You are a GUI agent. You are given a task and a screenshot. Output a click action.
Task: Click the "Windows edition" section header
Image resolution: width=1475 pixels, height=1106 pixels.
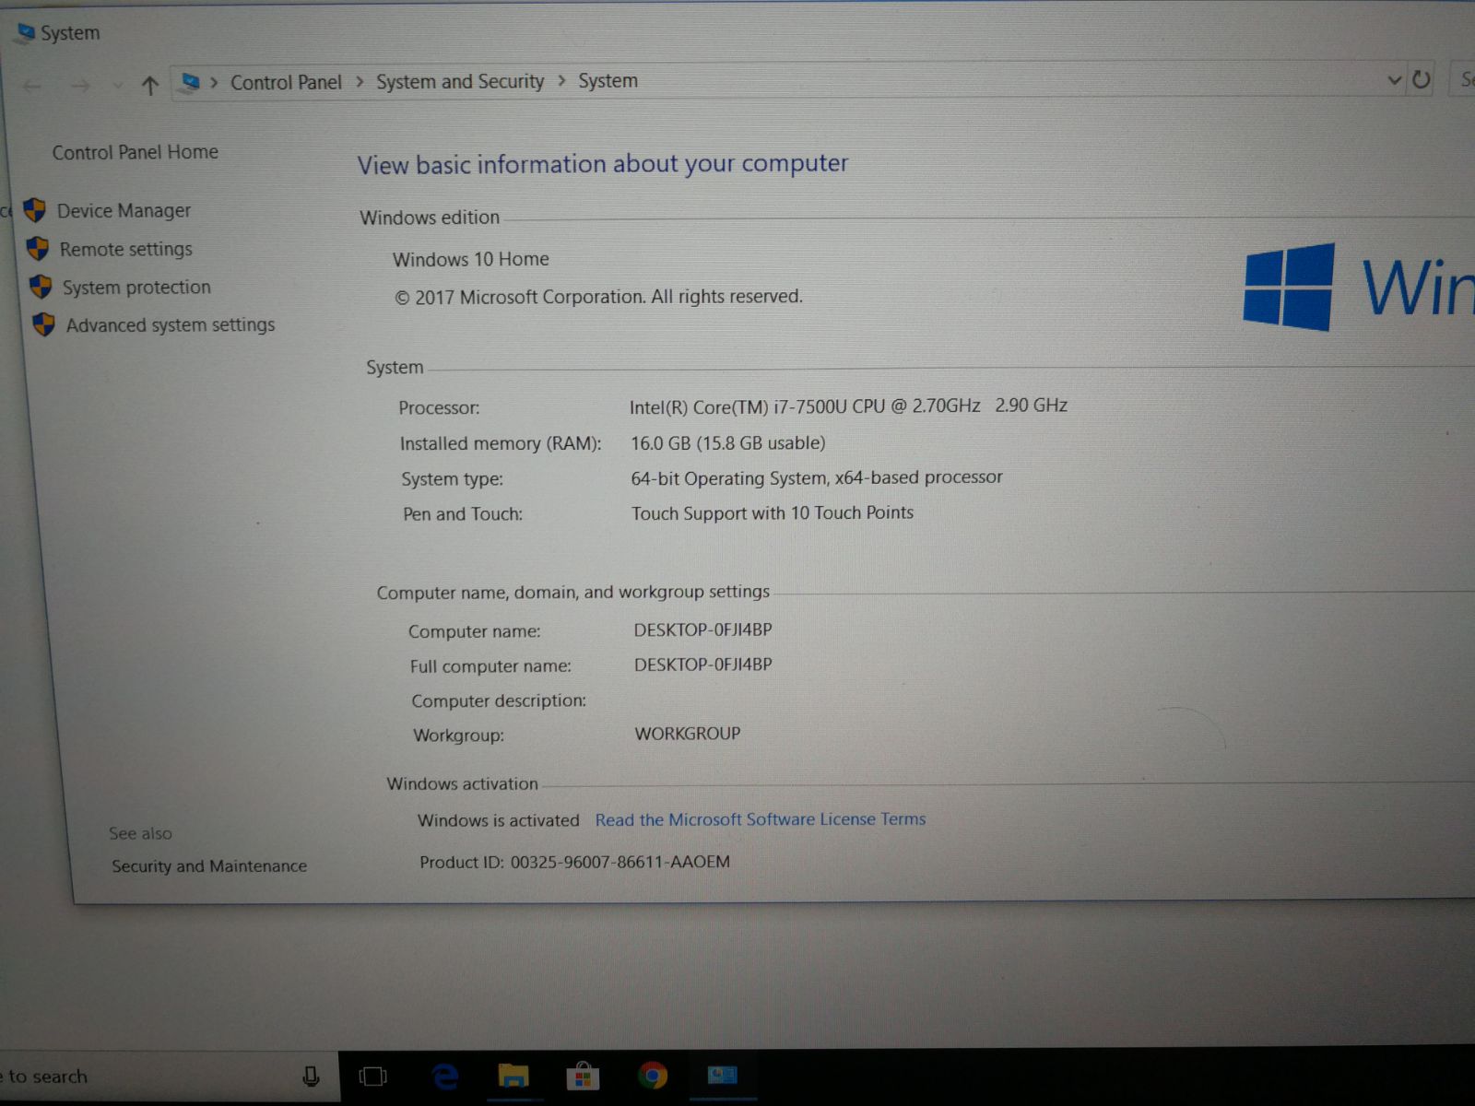click(x=430, y=218)
